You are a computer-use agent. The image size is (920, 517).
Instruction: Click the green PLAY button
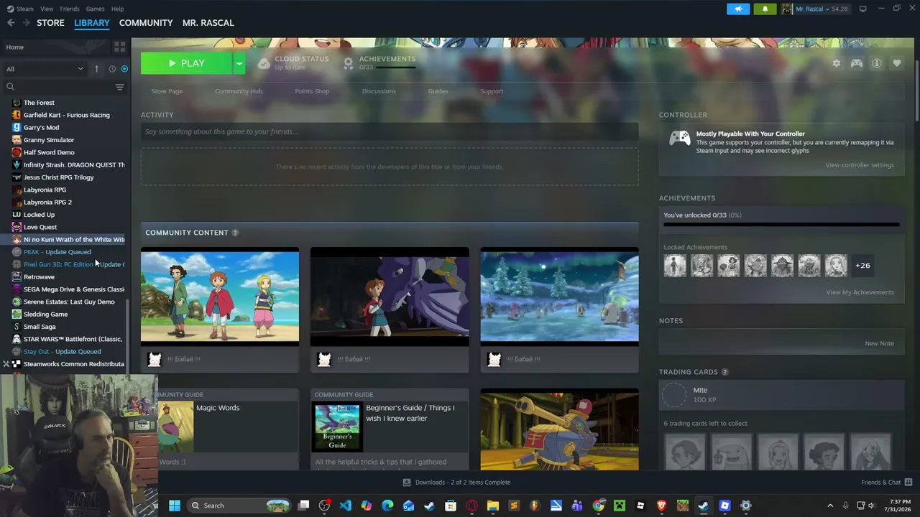coord(186,63)
